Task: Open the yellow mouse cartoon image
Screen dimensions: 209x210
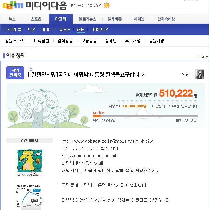Action: (30, 163)
